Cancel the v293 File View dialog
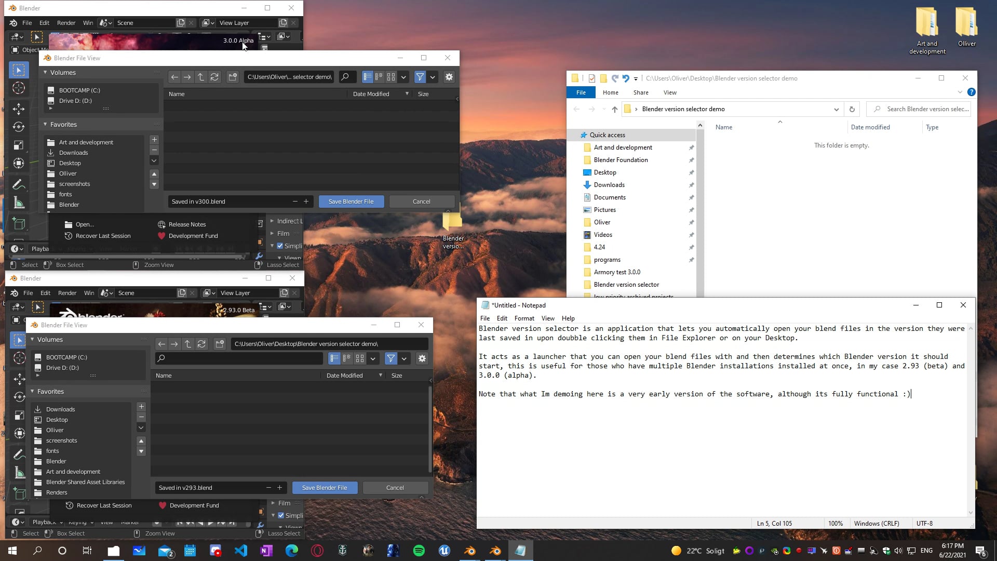 coord(395,488)
